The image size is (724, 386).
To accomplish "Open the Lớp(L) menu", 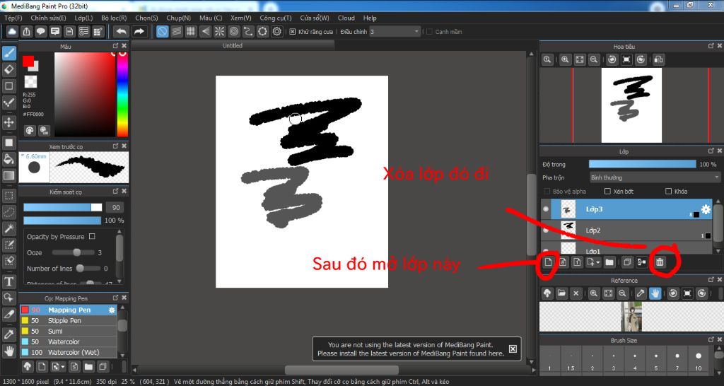I will [x=83, y=18].
